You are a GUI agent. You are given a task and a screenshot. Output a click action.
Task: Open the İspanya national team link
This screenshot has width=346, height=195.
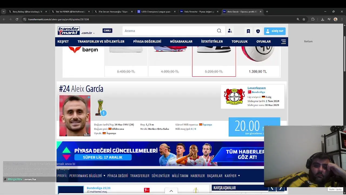tap(207, 125)
